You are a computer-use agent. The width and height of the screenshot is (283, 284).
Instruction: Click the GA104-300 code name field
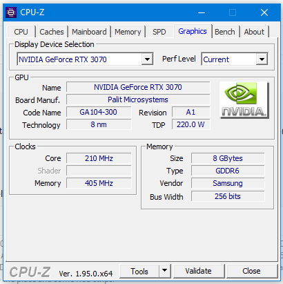[99, 112]
